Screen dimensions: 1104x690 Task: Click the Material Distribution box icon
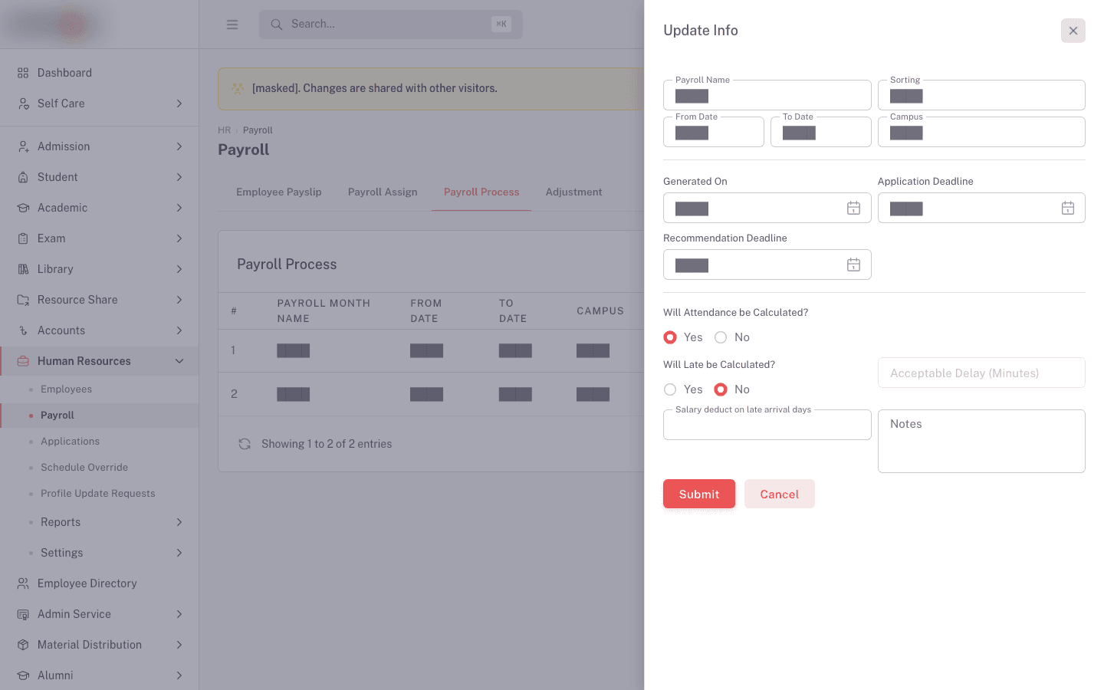pos(23,645)
